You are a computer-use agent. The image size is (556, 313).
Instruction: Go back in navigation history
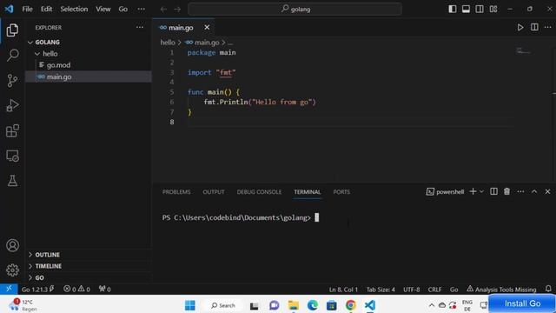[x=163, y=10]
